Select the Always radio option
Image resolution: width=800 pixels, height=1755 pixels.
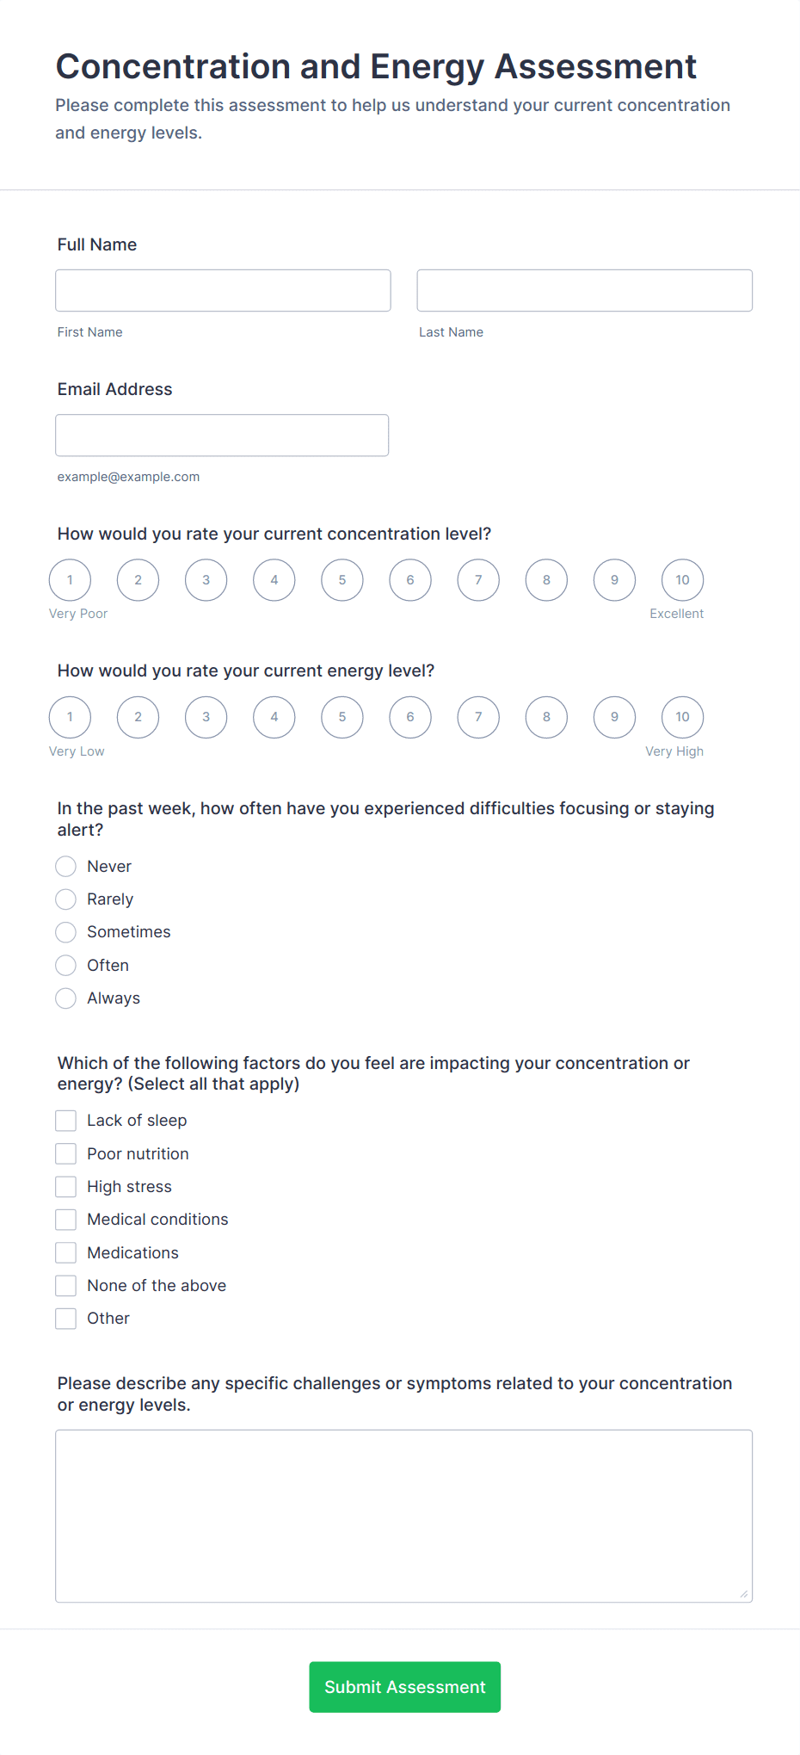(x=66, y=998)
